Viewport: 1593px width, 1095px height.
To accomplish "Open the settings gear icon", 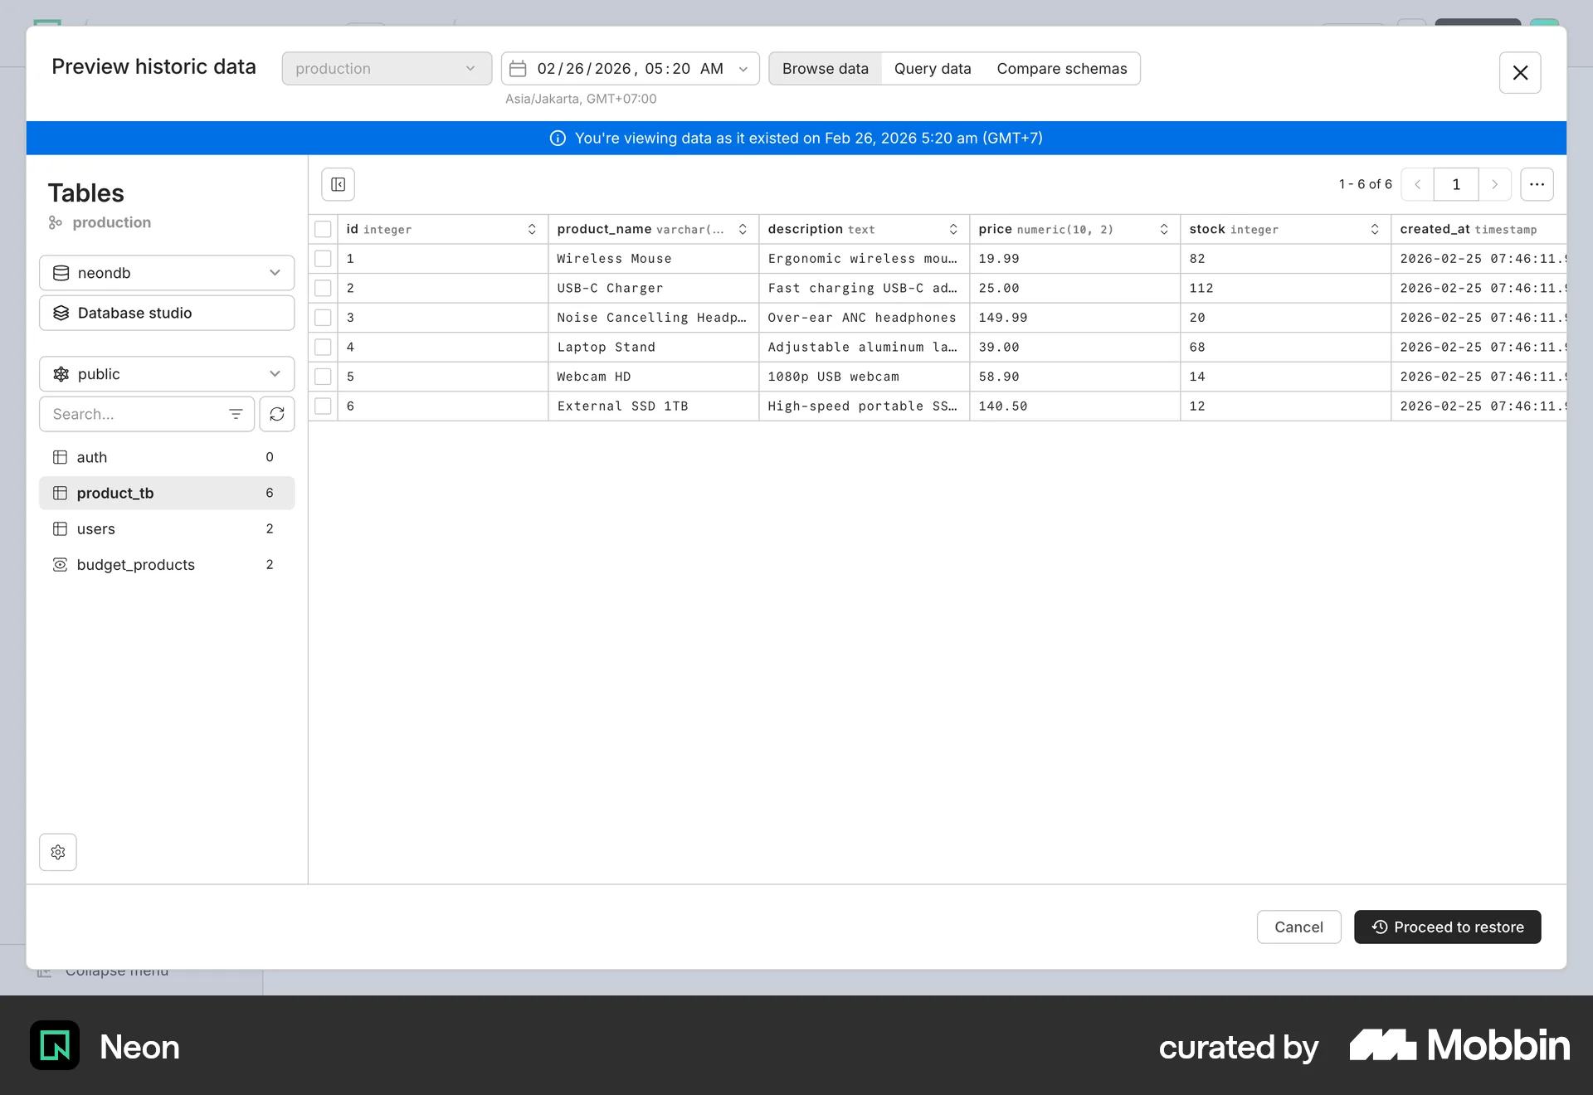I will tap(58, 852).
